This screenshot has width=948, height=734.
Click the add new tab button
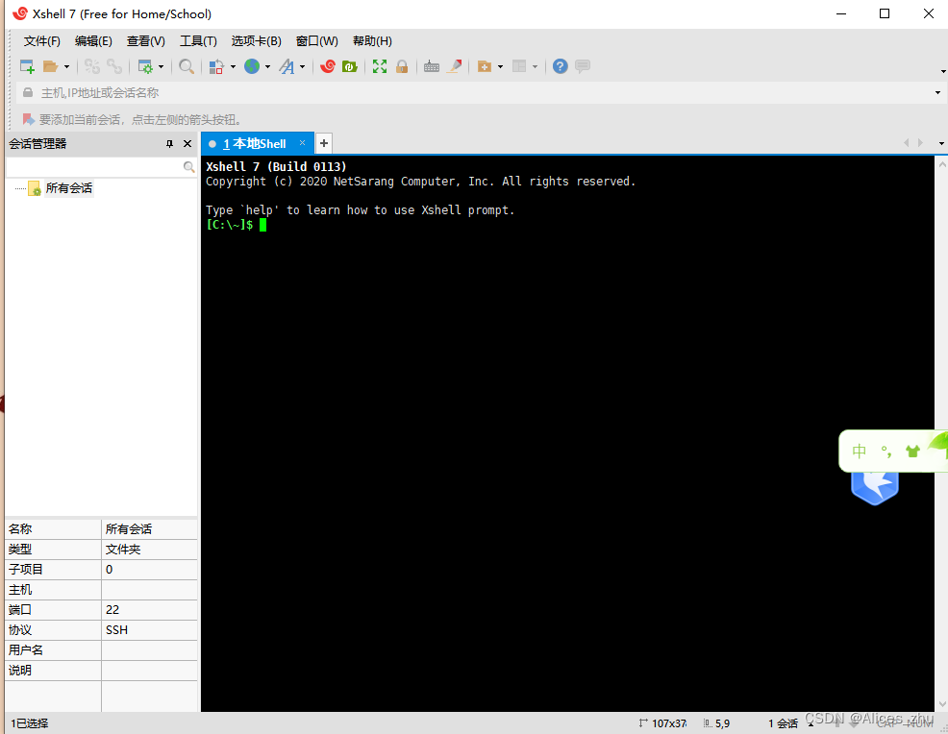coord(323,142)
